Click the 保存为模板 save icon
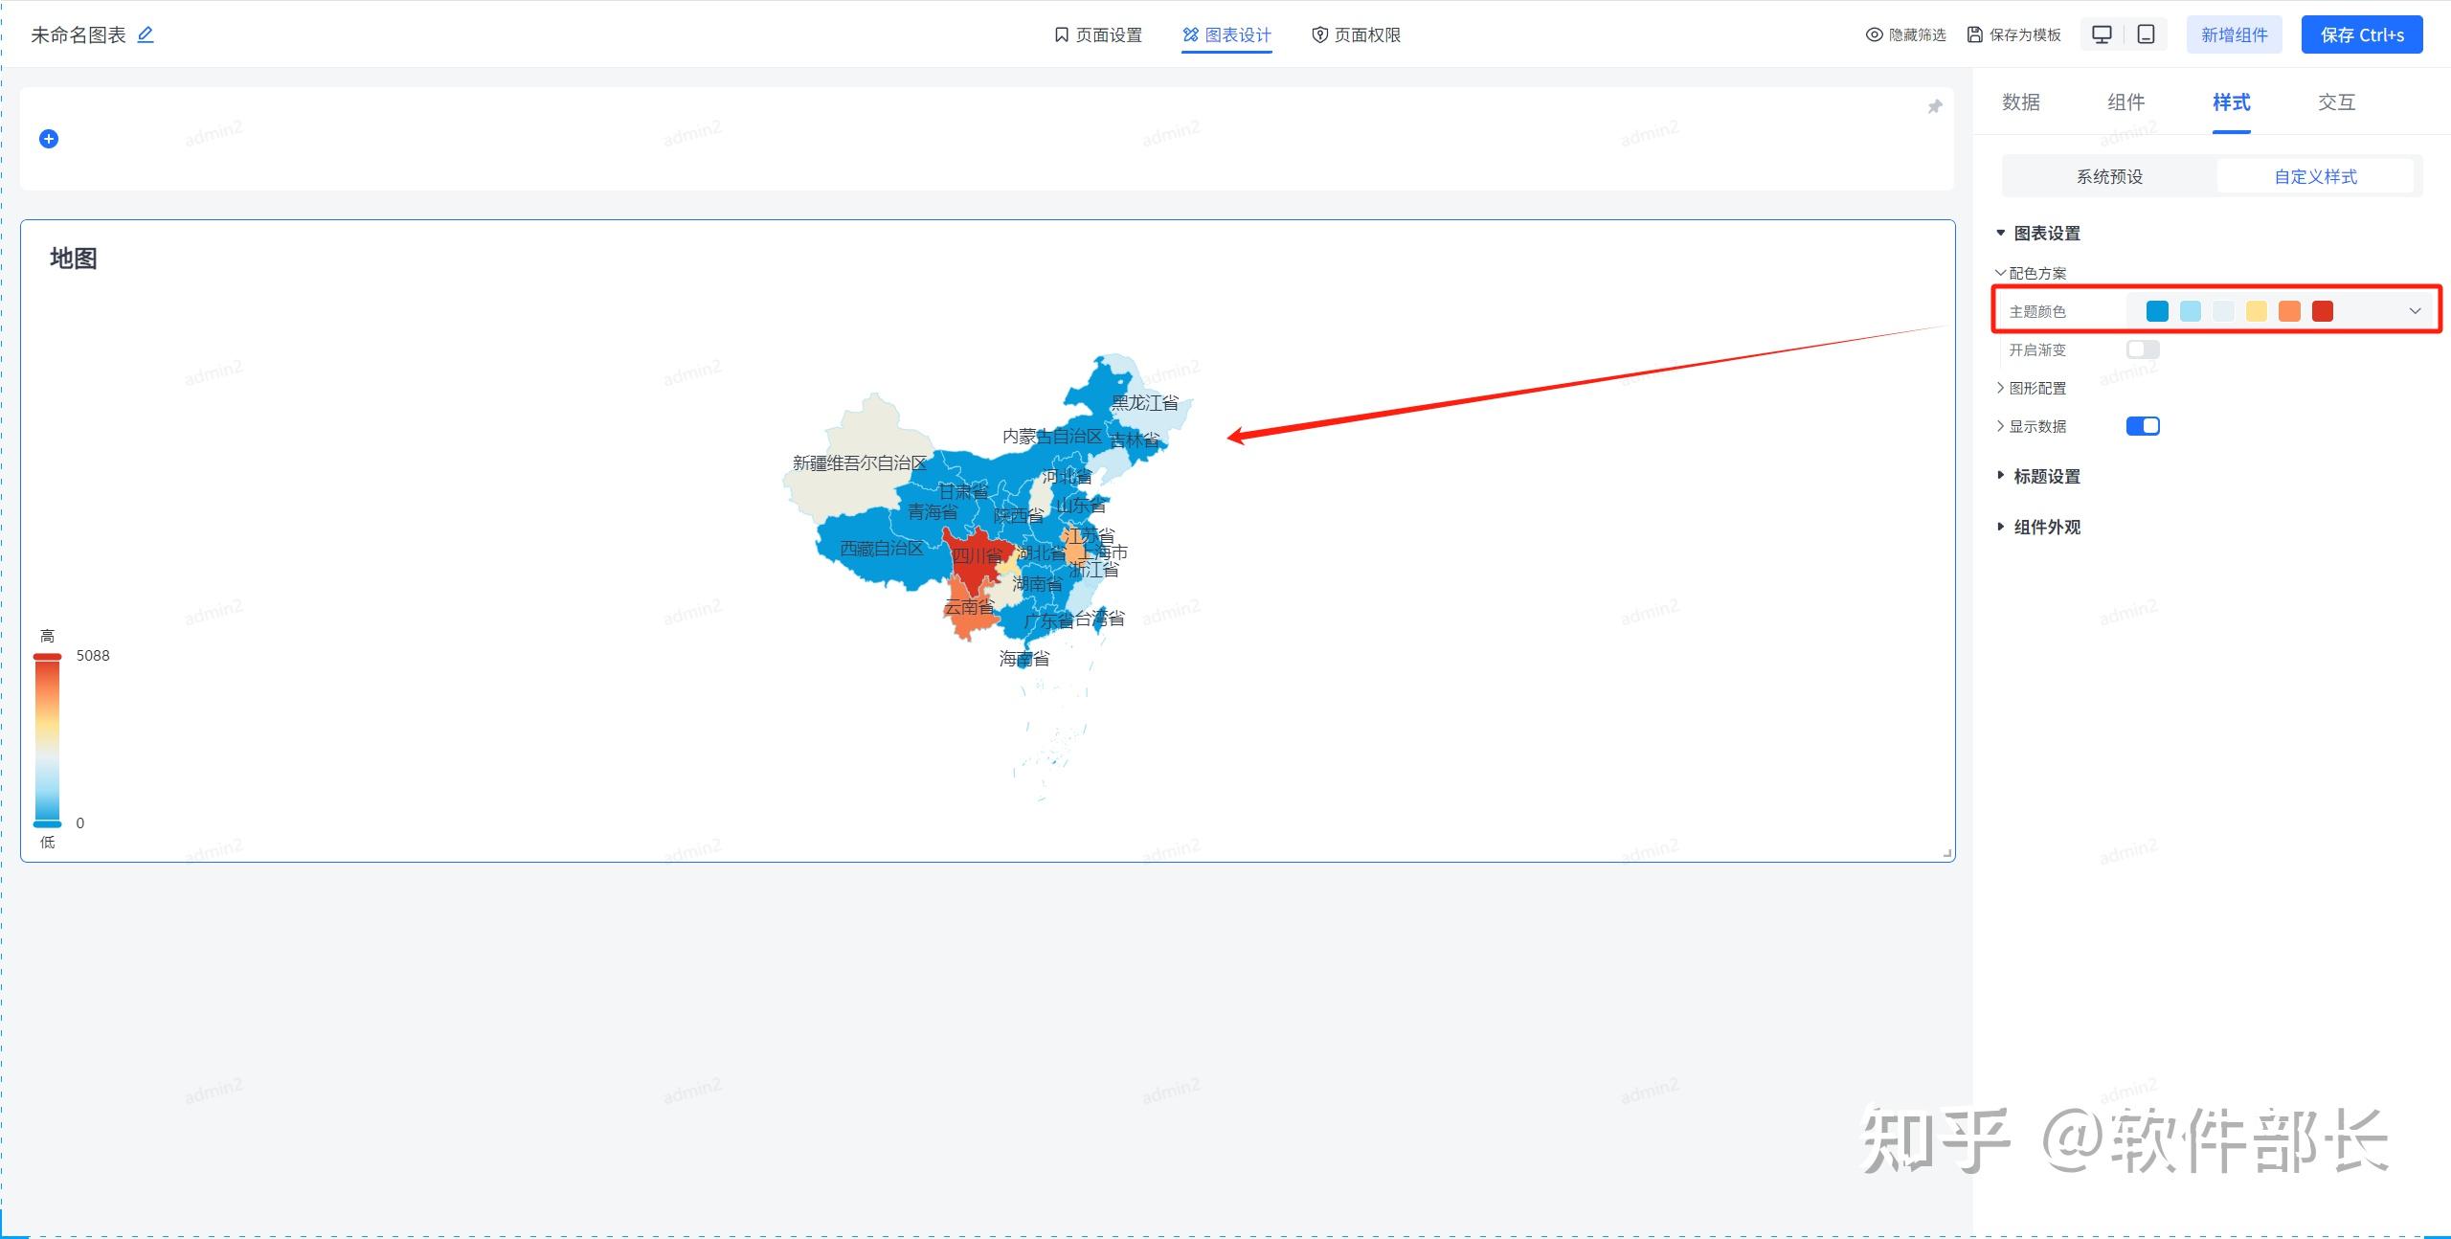This screenshot has width=2451, height=1239. click(1974, 34)
